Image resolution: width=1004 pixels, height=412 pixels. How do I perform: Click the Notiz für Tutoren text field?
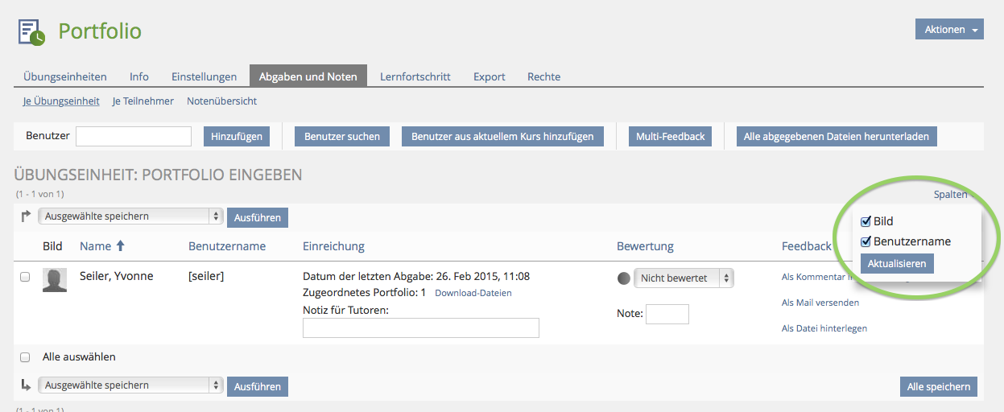coord(420,328)
